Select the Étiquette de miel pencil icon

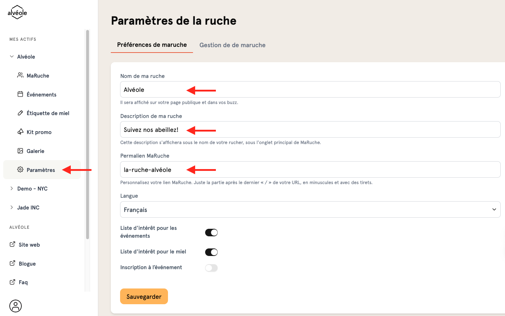point(20,113)
